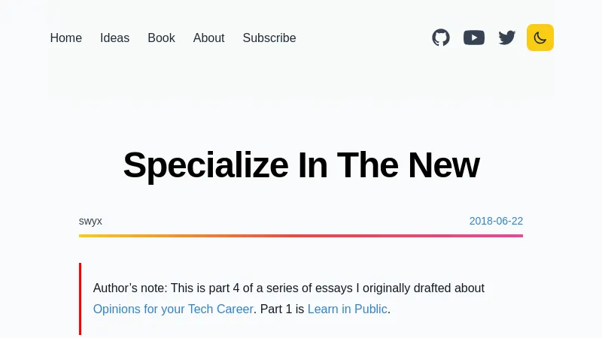Open the Ideas nav item
Screen dimensions: 602x338
click(x=114, y=38)
